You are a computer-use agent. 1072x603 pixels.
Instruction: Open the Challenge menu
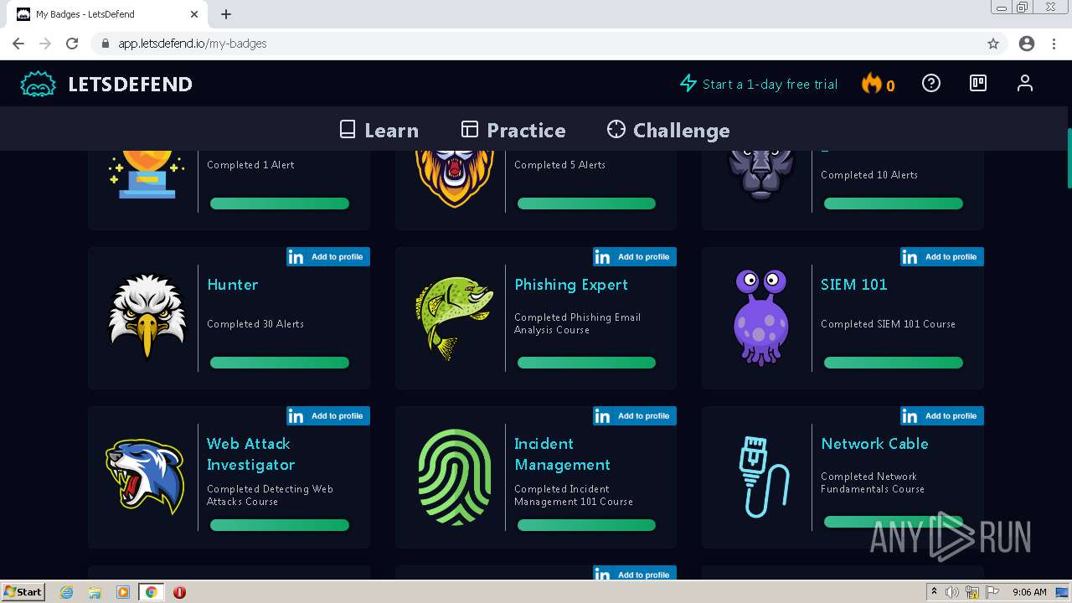(x=668, y=130)
